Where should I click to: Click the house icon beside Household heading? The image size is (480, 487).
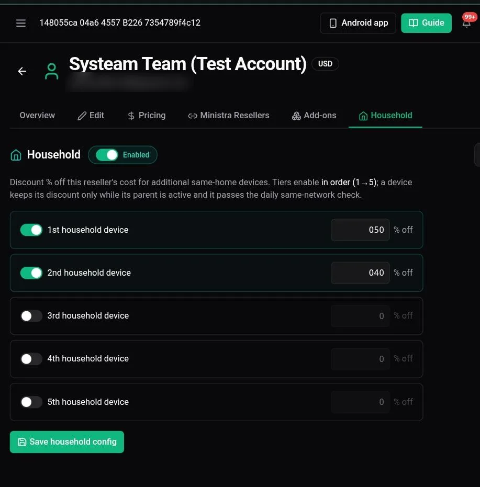(x=16, y=155)
